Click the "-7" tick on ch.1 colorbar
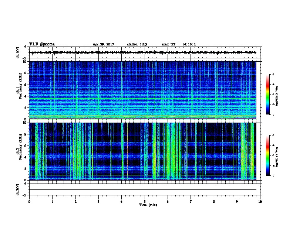 pos(273,114)
